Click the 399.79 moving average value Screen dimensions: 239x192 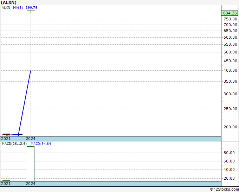coord(31,8)
